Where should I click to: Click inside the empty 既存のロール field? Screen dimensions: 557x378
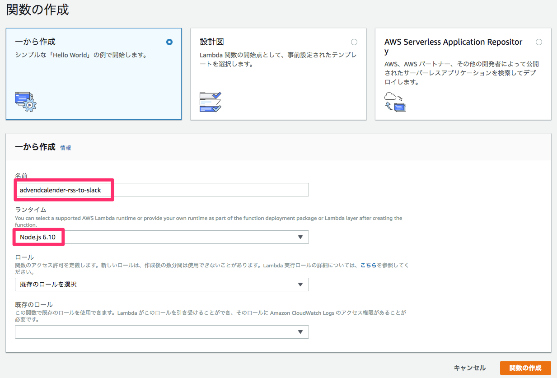click(136, 332)
